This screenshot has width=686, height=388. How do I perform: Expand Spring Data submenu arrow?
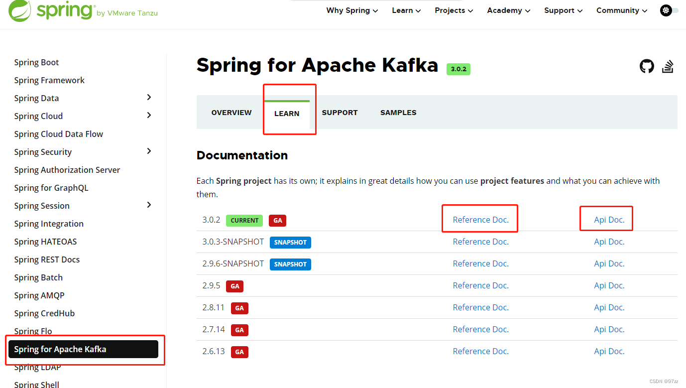[x=149, y=98]
